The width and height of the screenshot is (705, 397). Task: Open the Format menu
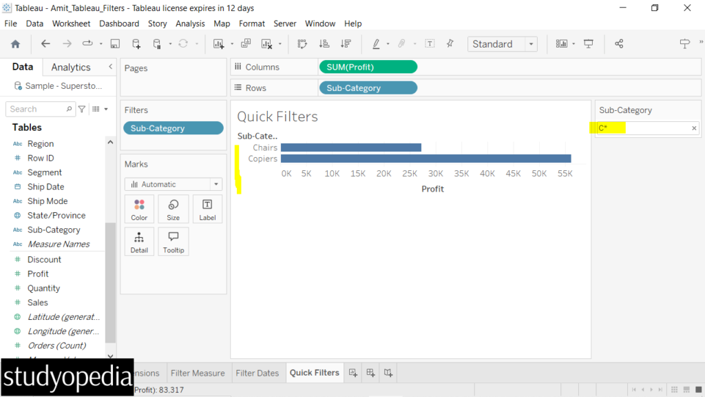[252, 23]
